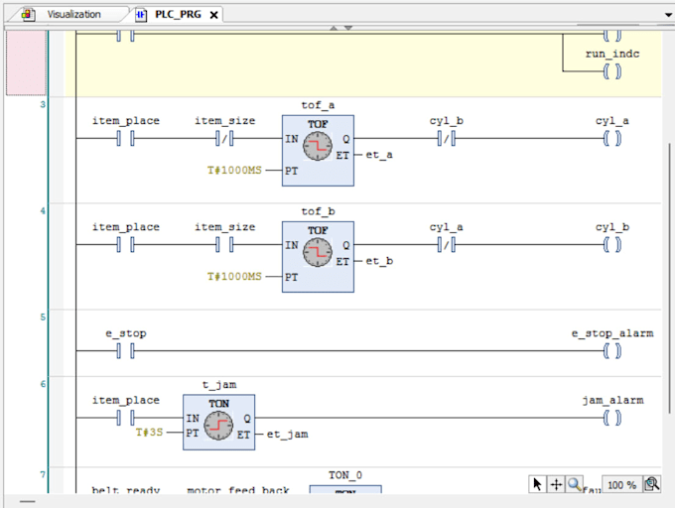675x508 pixels.
Task: Click the et_a output variable
Action: 379,155
